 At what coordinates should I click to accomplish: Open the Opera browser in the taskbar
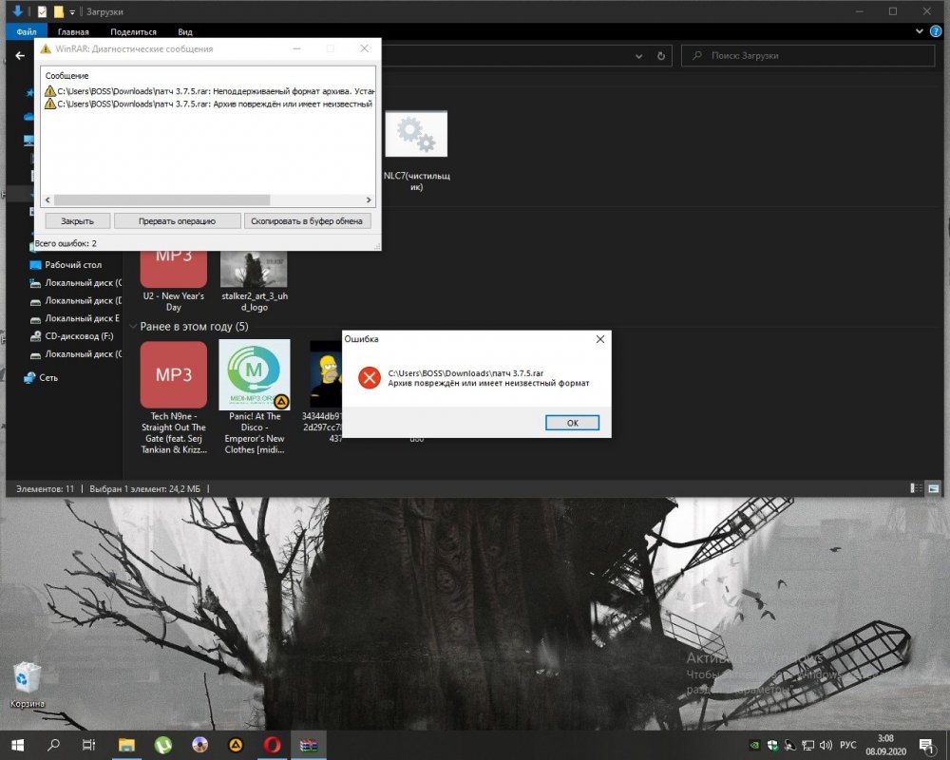point(271,746)
